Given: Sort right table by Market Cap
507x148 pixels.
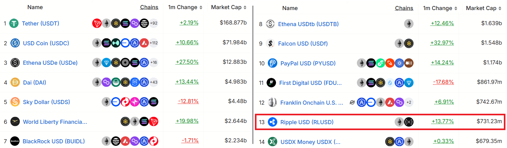Looking at the screenshot, I should click(x=483, y=8).
